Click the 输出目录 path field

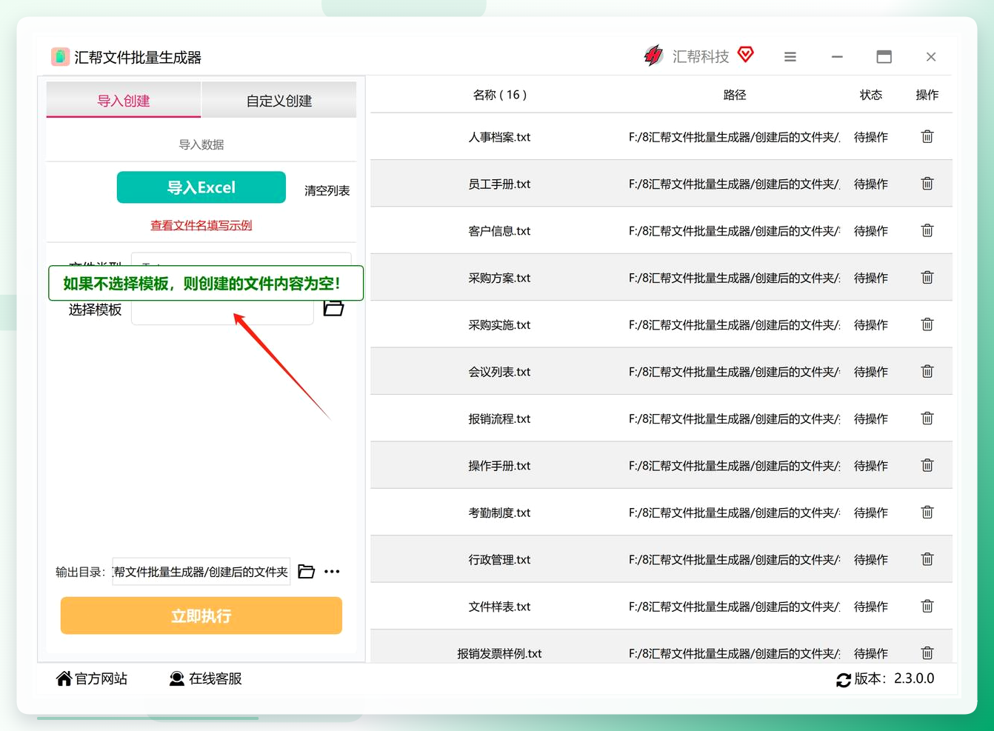[201, 572]
